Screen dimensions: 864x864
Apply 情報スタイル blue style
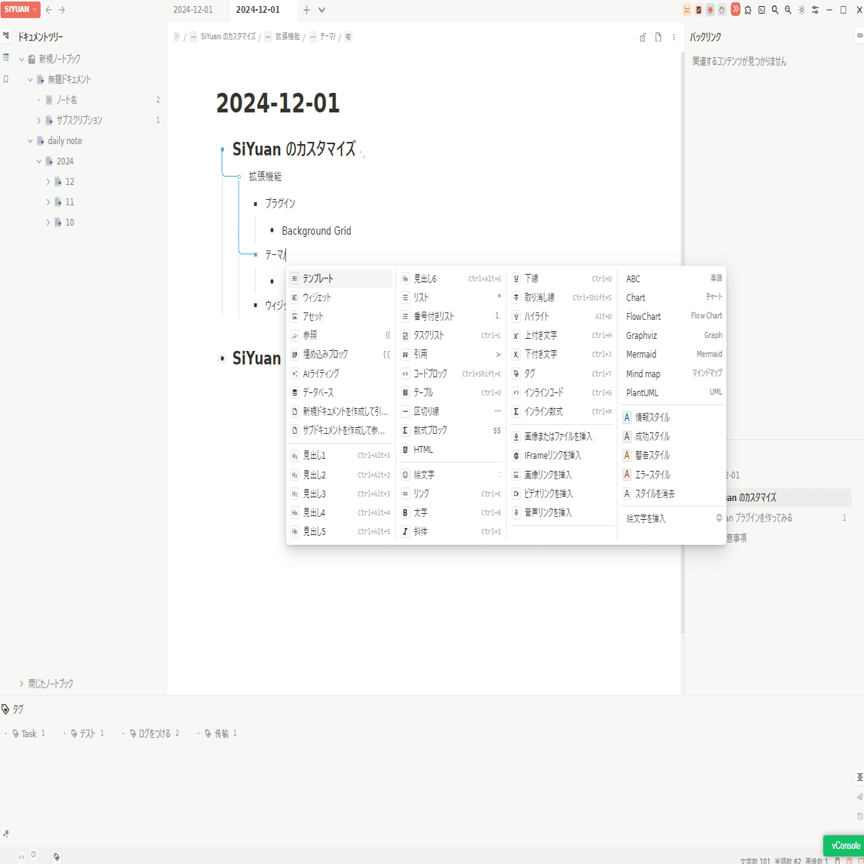(x=673, y=418)
